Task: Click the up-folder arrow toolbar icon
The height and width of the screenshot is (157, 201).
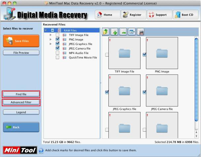Action: point(105,32)
